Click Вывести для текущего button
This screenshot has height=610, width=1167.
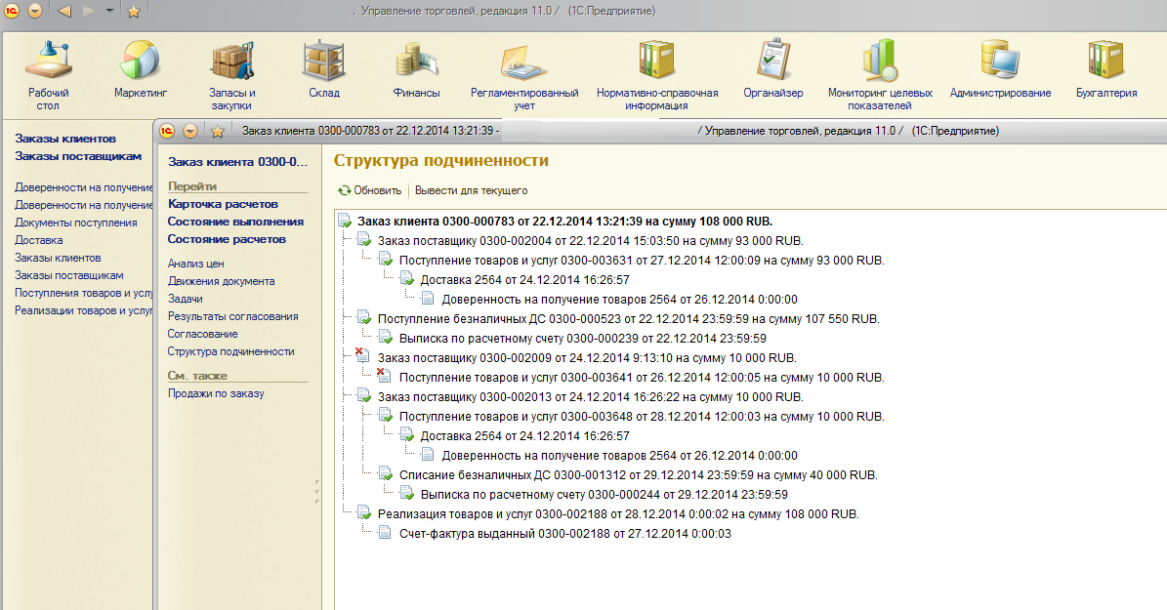(471, 190)
